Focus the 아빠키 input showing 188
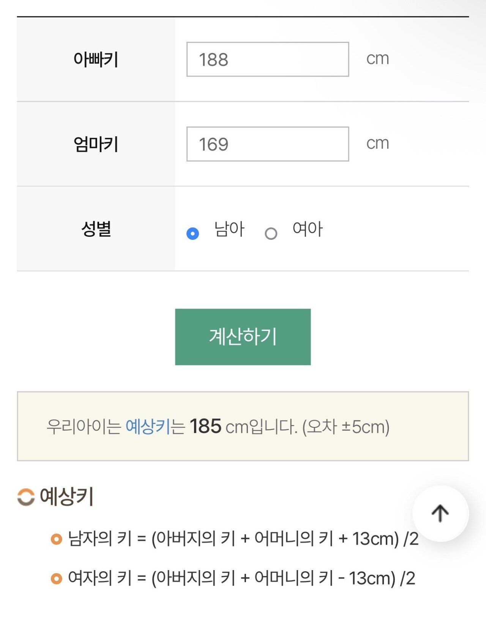Image resolution: width=486 pixels, height=619 pixels. point(268,60)
